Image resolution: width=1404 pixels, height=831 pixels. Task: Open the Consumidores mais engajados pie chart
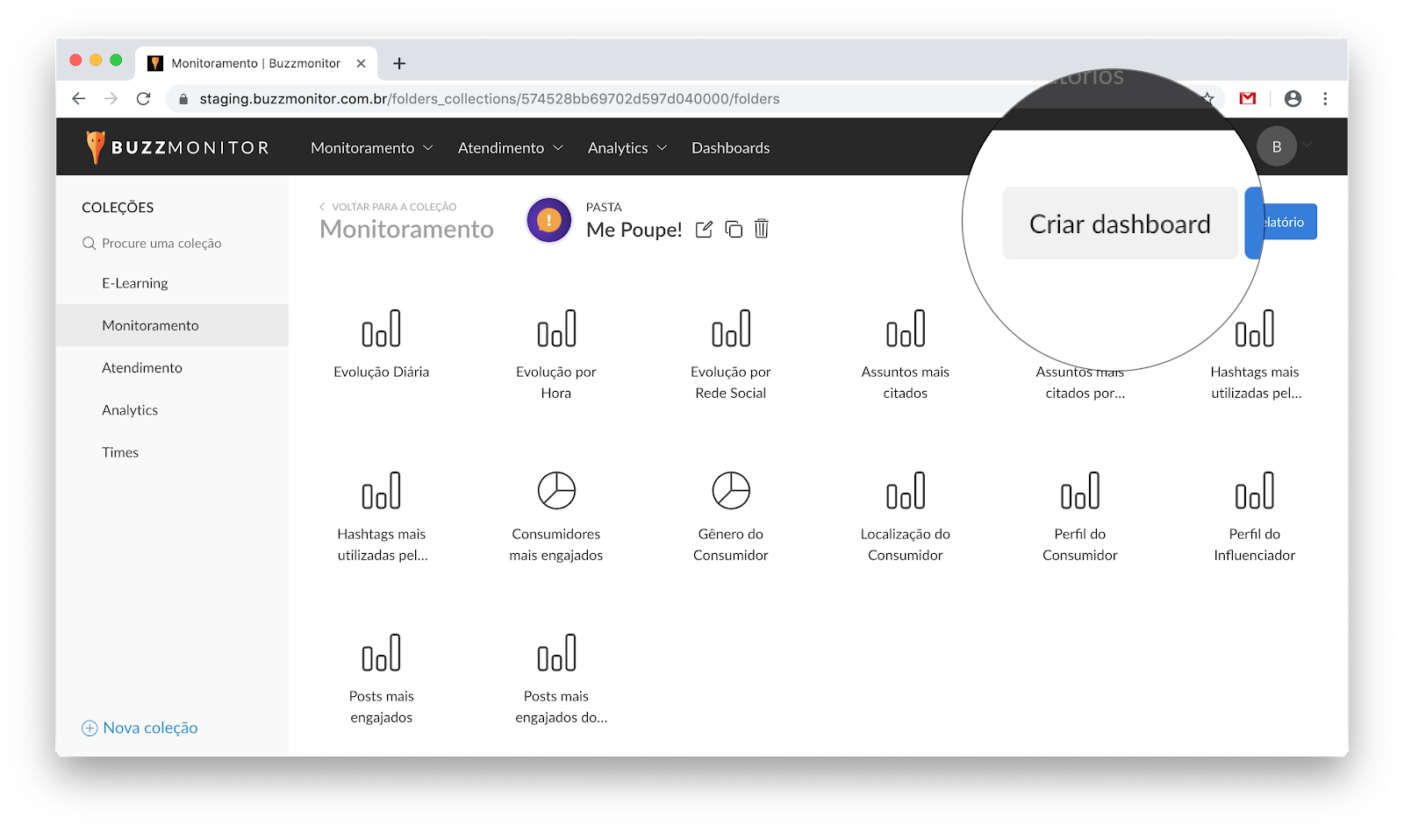tap(556, 513)
